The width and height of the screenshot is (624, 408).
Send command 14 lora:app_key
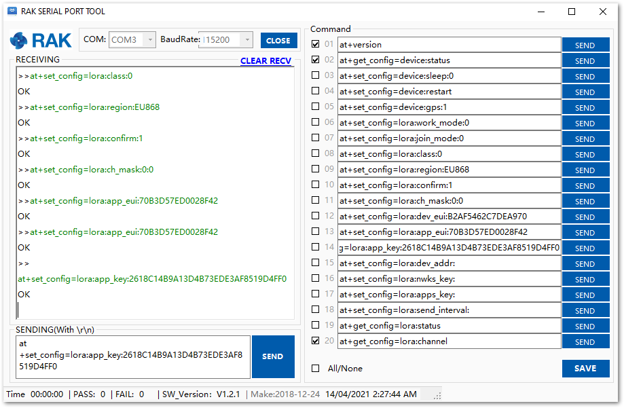585,248
